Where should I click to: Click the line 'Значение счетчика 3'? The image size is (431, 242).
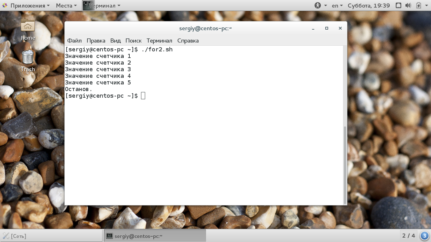point(98,69)
